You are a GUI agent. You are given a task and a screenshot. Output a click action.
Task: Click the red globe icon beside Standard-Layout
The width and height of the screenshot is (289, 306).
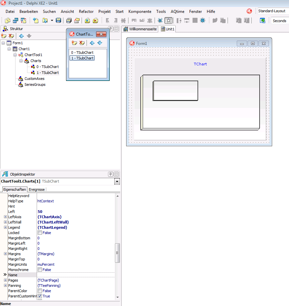pyautogui.click(x=249, y=11)
